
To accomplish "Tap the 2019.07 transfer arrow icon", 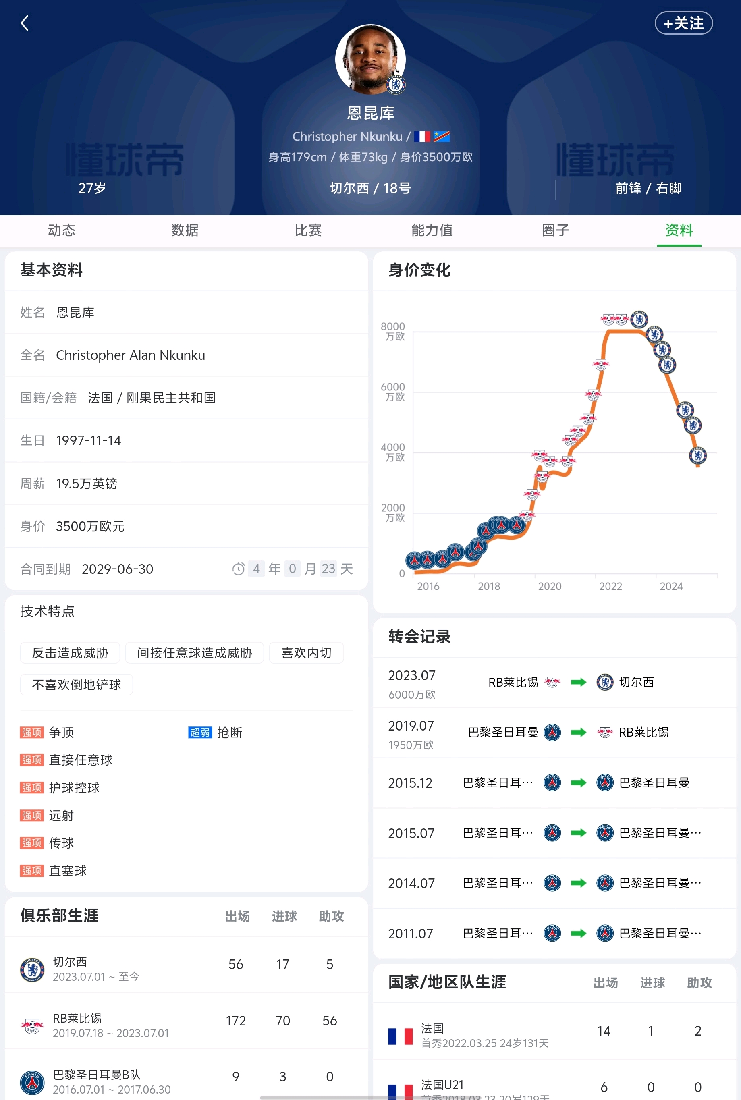I will pyautogui.click(x=579, y=733).
